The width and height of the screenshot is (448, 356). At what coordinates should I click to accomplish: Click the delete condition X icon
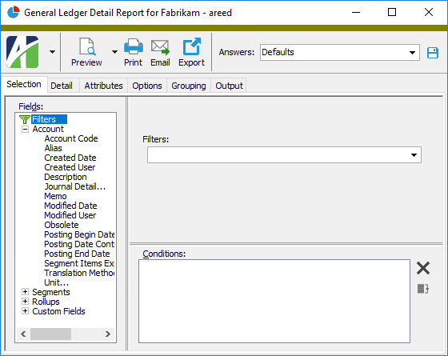tap(423, 268)
